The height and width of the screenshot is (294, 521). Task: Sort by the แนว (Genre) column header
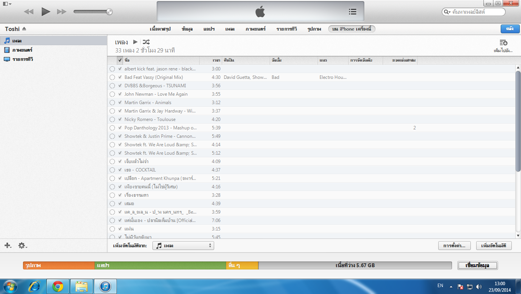click(x=333, y=60)
